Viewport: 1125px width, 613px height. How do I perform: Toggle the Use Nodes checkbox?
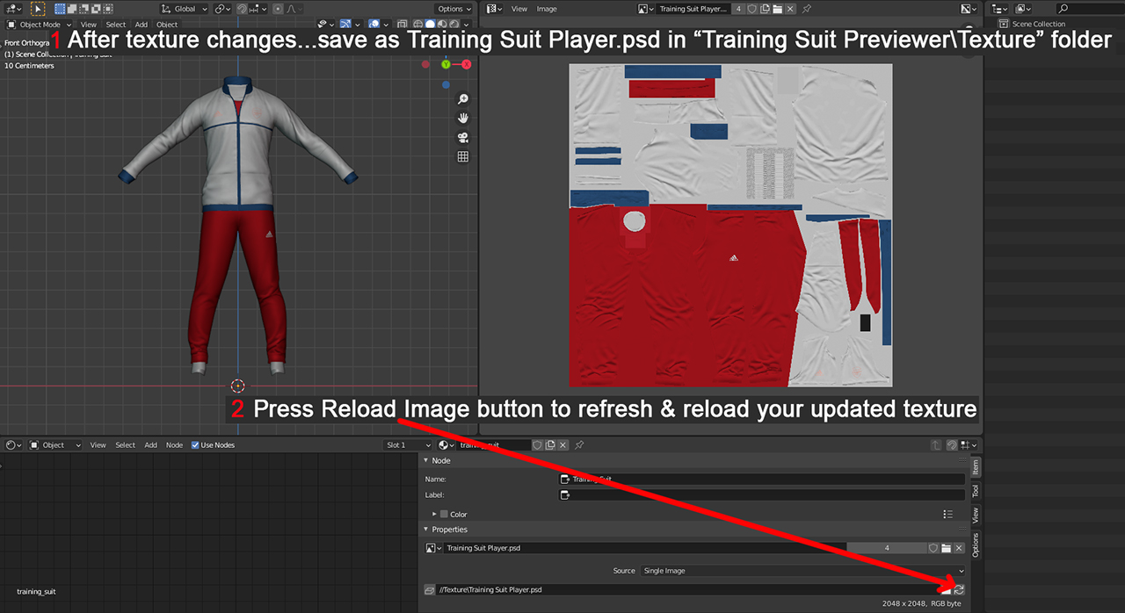click(x=195, y=444)
